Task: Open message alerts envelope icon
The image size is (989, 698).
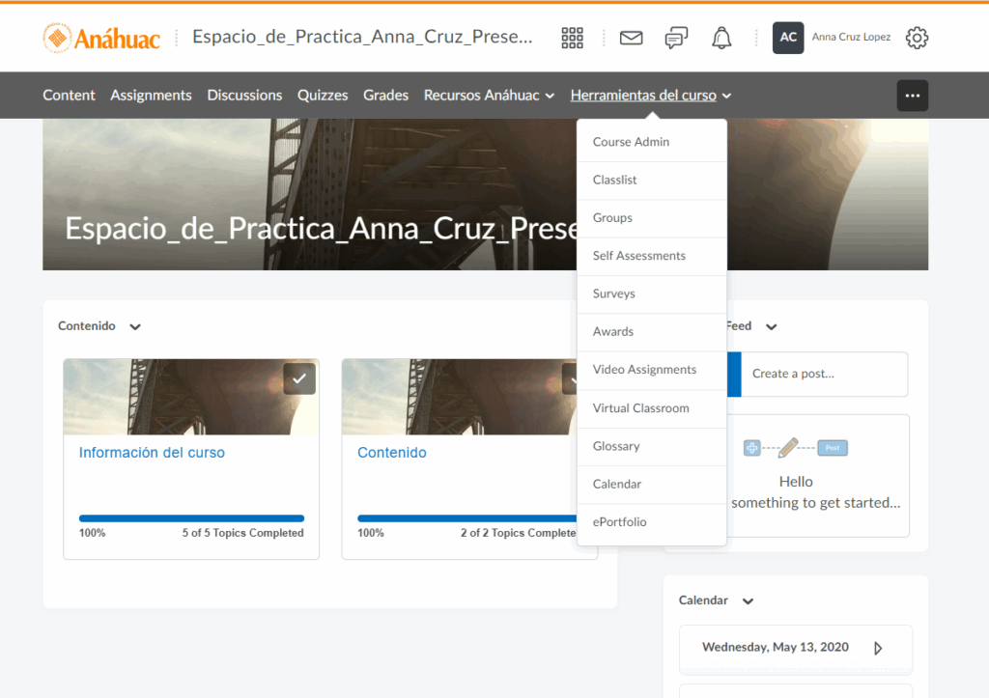Action: pos(631,38)
